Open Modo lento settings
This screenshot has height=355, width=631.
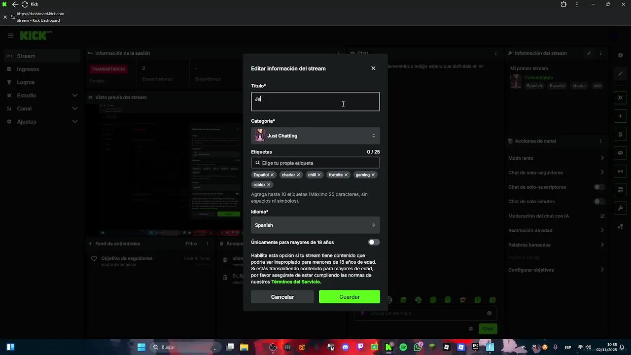pos(556,158)
